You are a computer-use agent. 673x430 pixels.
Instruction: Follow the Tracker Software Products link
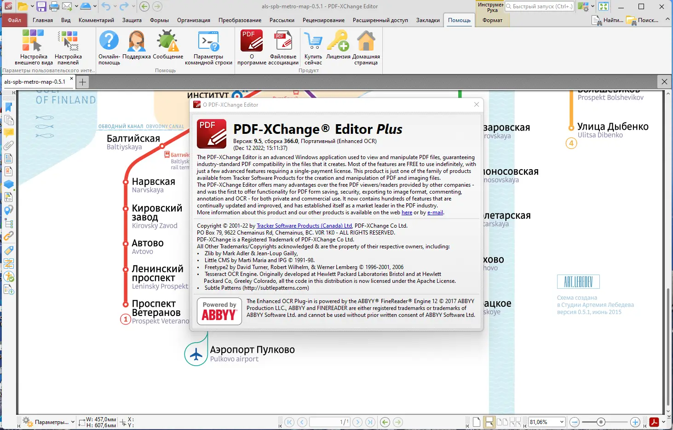pyautogui.click(x=304, y=226)
